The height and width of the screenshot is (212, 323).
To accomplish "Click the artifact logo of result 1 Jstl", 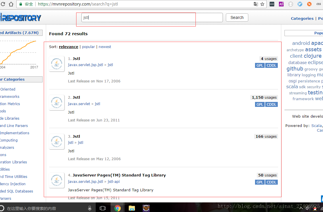I will 57,64.
